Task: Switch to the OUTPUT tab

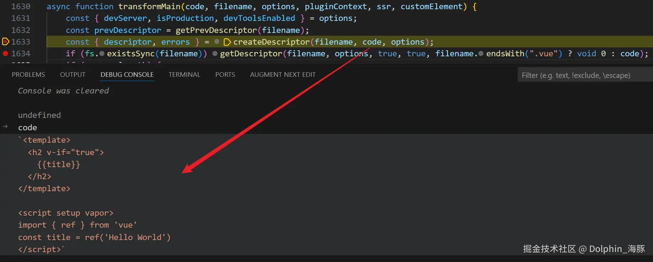Action: pos(73,75)
